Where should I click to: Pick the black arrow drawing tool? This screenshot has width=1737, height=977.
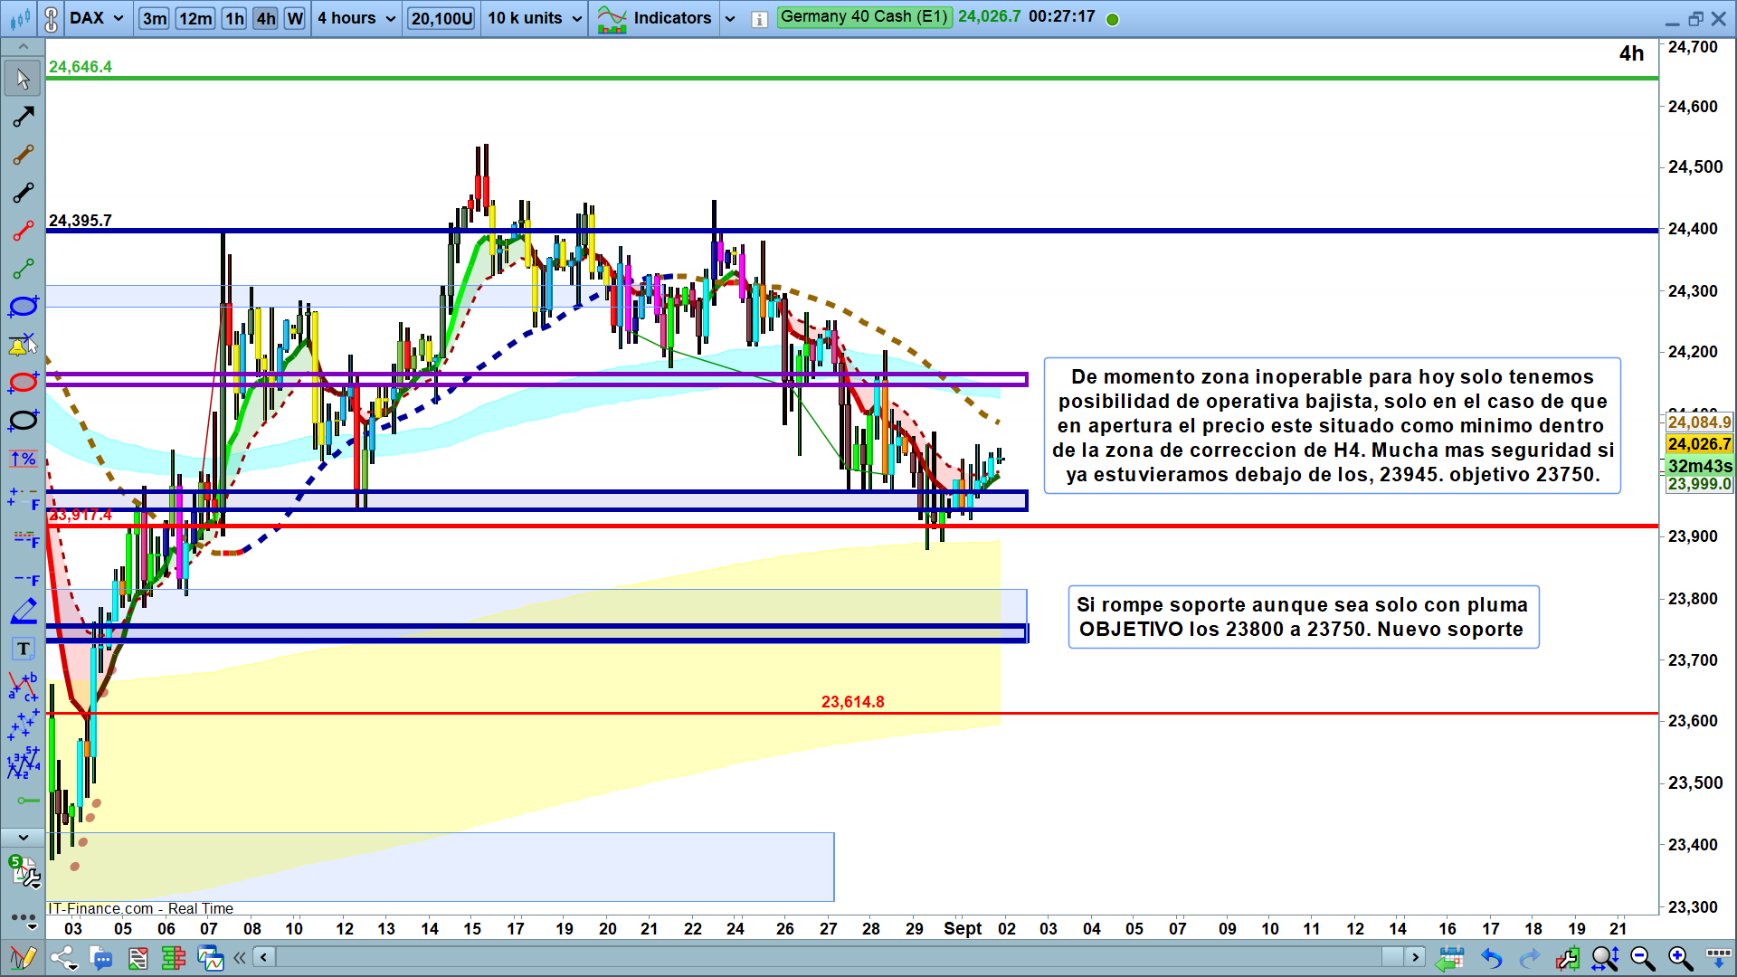pyautogui.click(x=23, y=116)
